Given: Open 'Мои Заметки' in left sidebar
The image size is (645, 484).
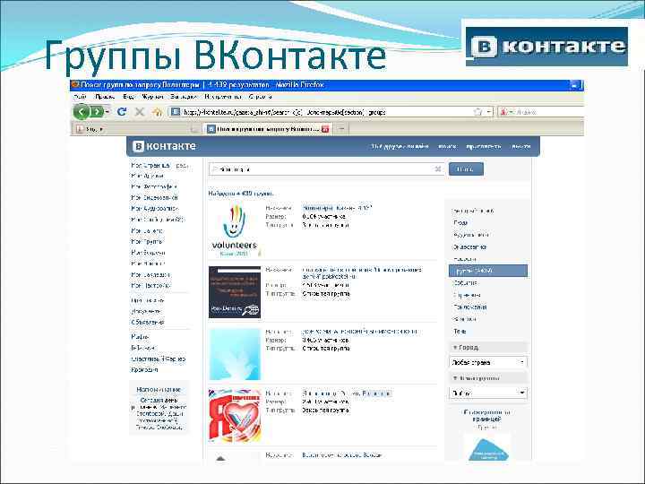Looking at the screenshot, I should [147, 230].
